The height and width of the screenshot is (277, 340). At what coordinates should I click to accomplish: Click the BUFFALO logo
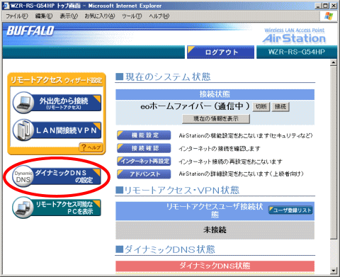[30, 31]
